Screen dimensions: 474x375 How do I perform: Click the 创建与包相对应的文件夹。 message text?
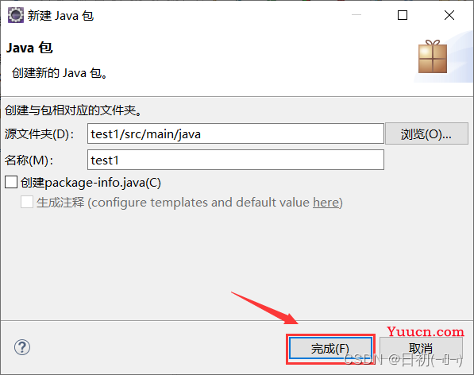tap(74, 110)
